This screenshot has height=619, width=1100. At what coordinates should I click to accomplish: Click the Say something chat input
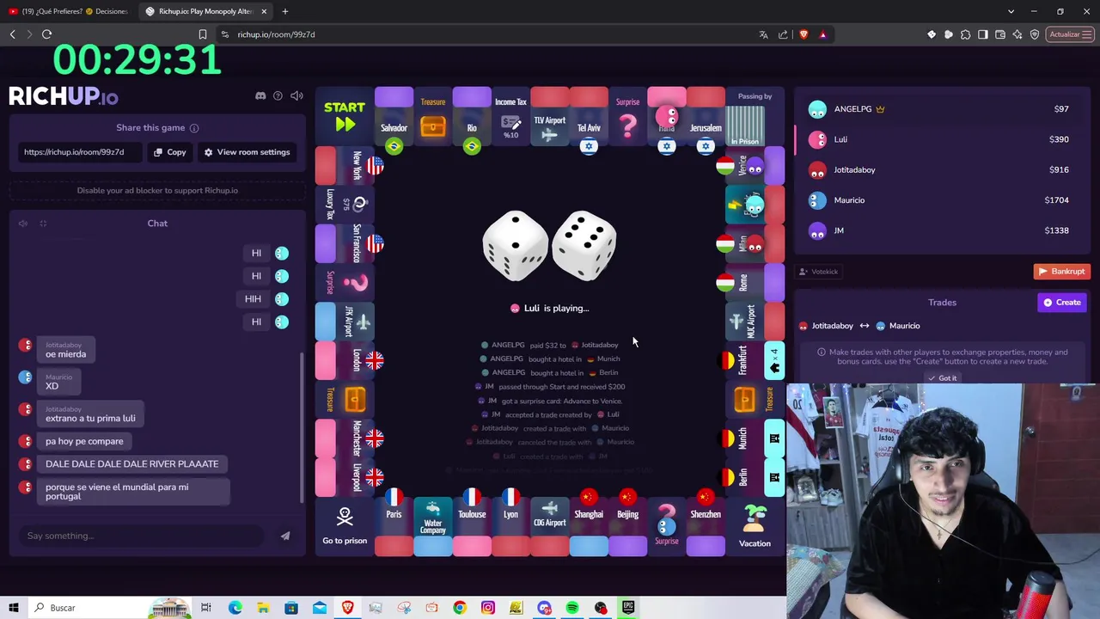point(142,536)
